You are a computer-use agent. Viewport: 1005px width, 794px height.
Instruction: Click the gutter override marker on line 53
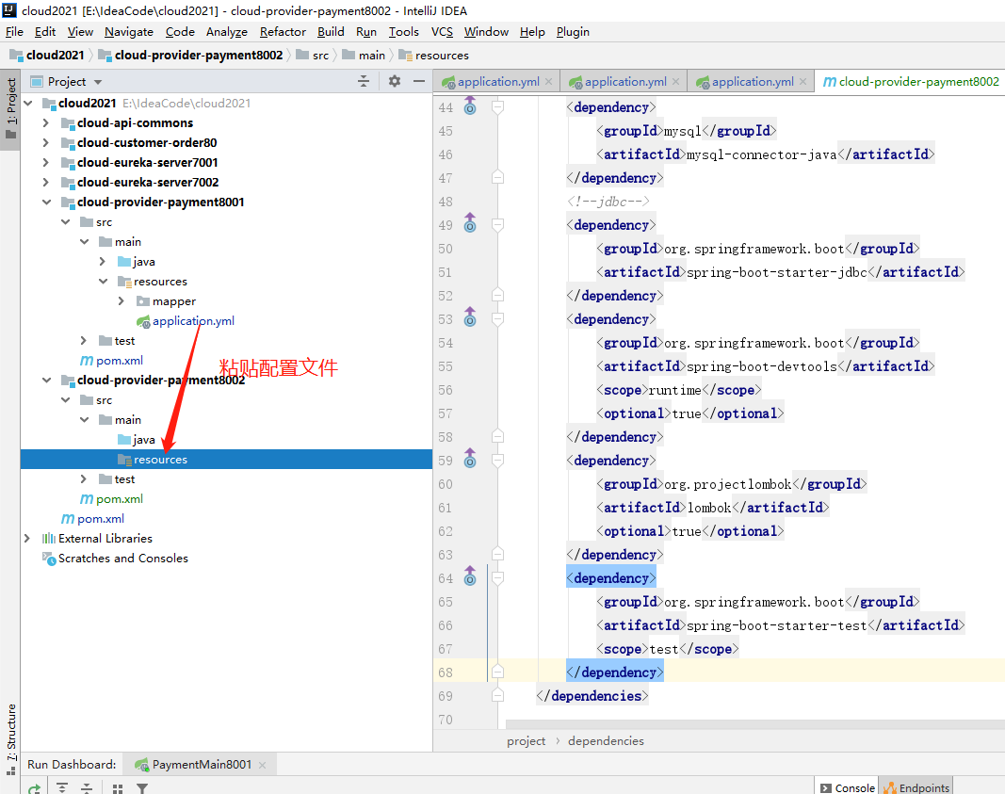[470, 317]
